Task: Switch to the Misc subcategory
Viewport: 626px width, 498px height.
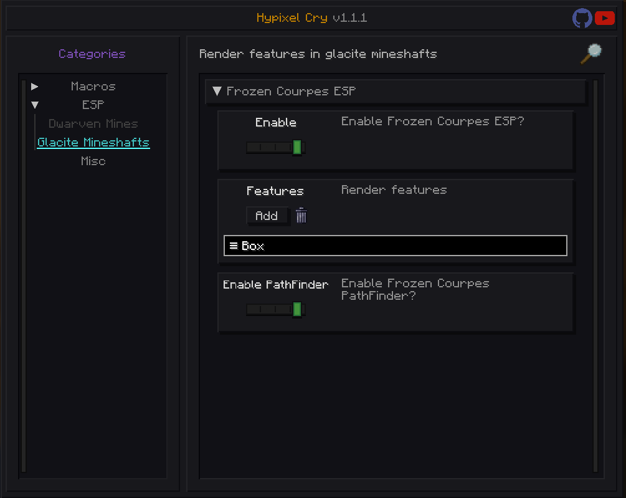Action: pyautogui.click(x=93, y=161)
